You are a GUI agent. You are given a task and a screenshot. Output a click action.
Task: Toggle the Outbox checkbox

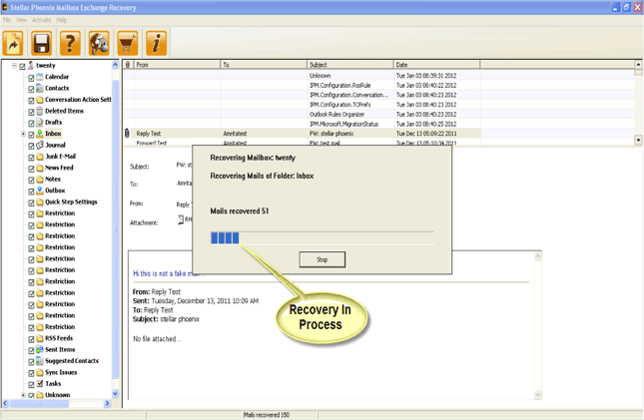pyautogui.click(x=31, y=191)
